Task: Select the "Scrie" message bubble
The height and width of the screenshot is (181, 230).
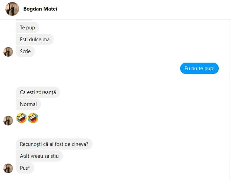Action: coord(25,51)
